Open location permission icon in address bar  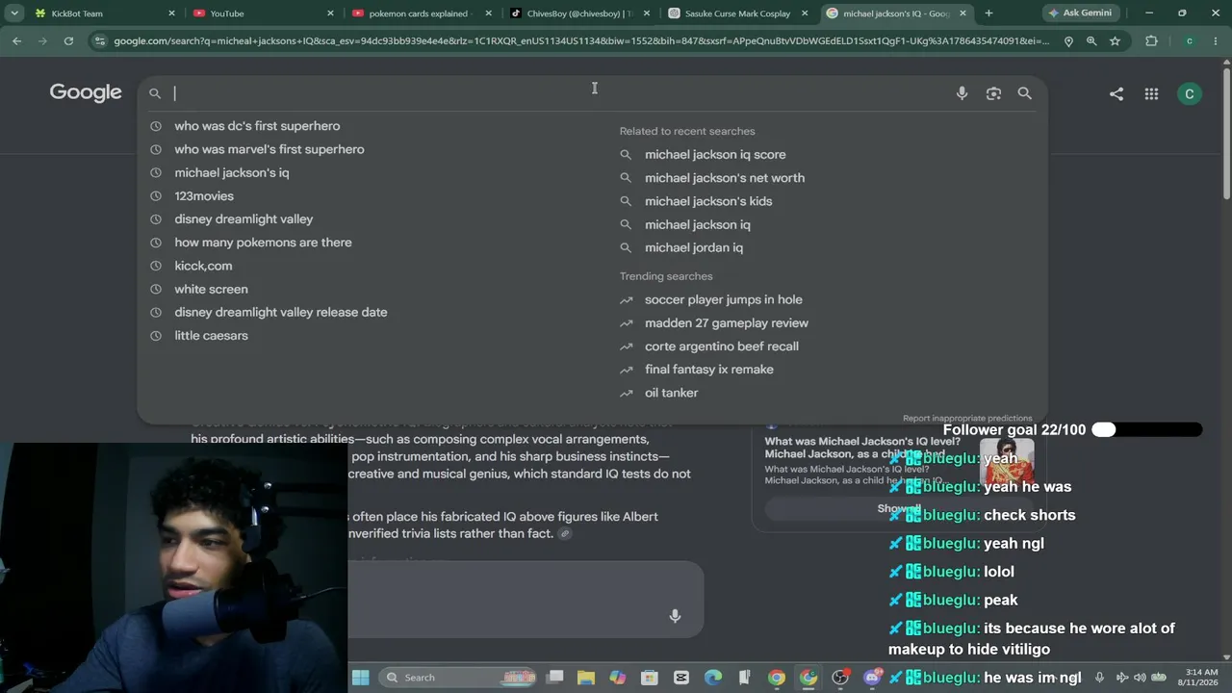pos(1068,41)
